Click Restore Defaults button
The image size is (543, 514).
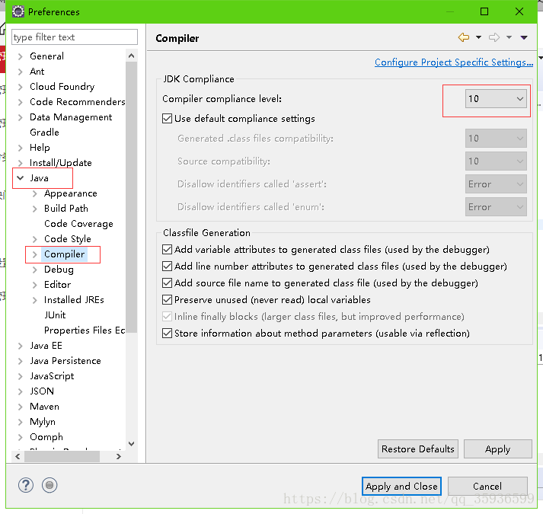coord(417,449)
